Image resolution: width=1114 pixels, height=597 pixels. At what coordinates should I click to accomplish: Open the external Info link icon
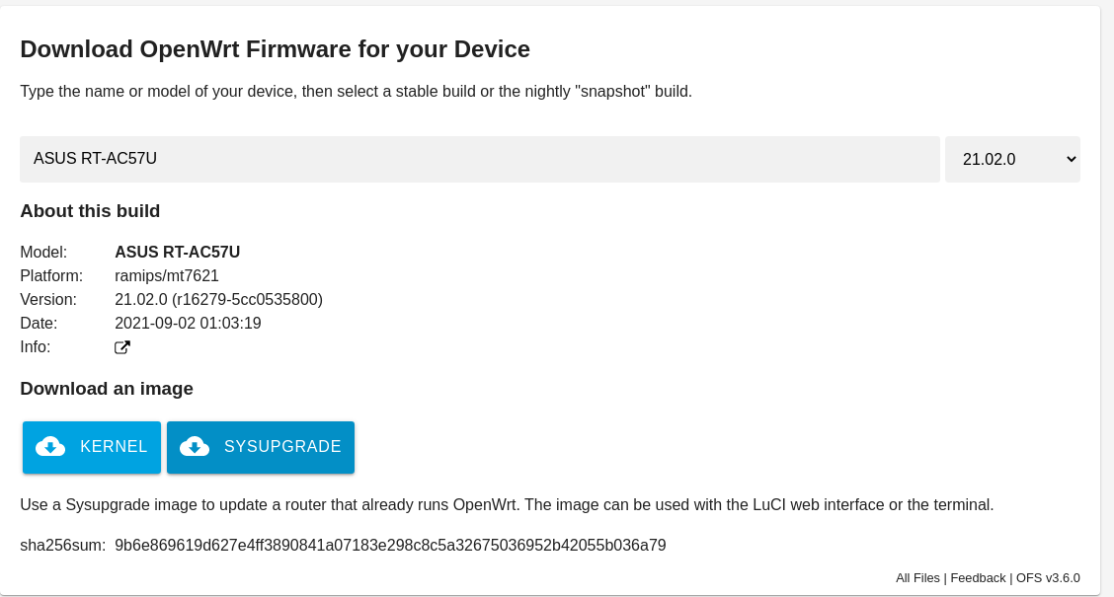click(x=122, y=347)
